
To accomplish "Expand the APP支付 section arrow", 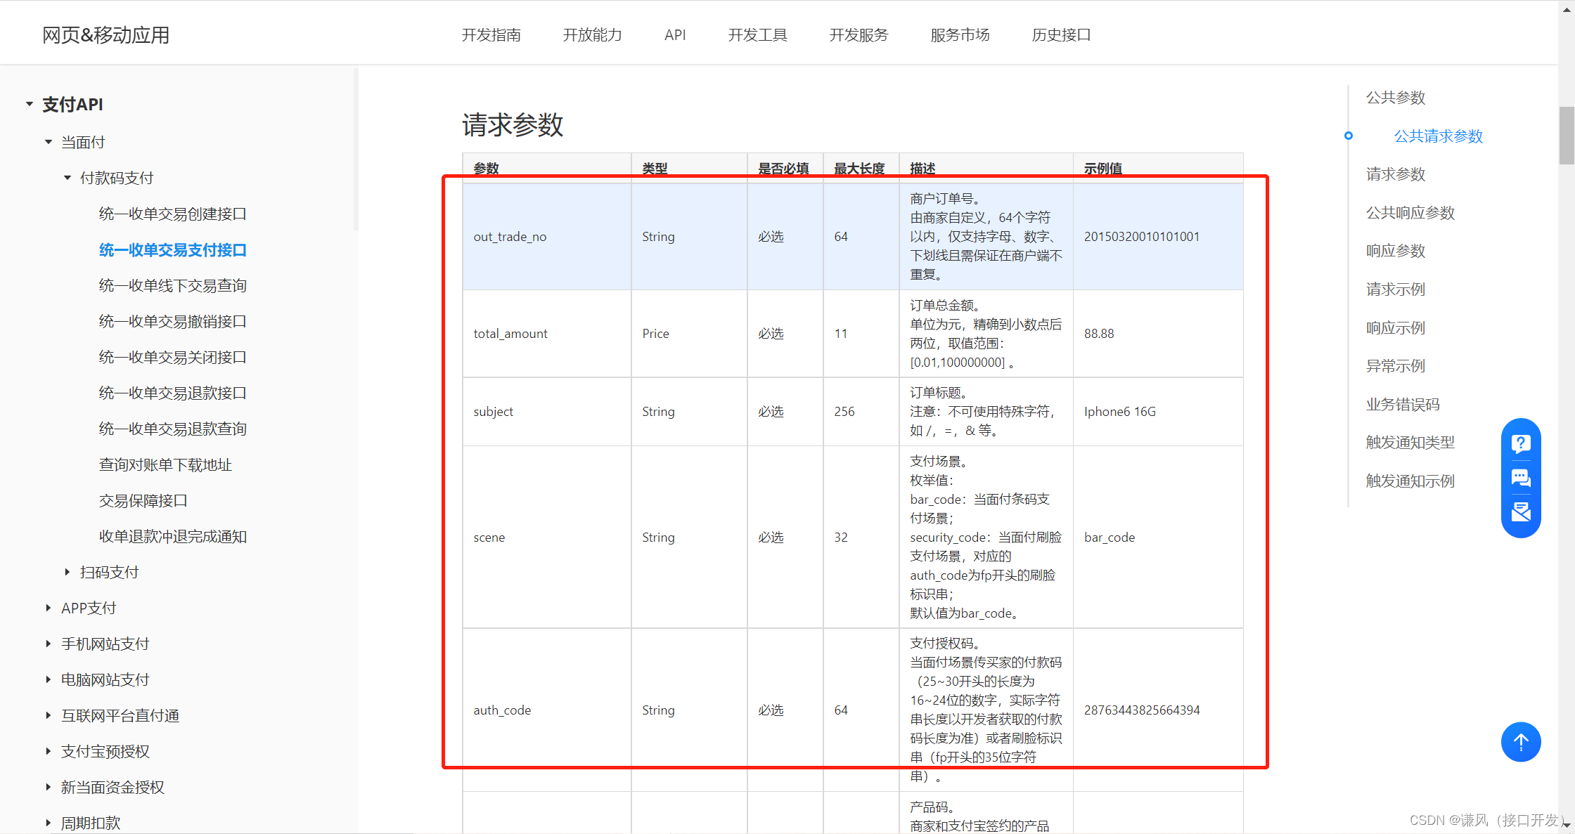I will [x=49, y=608].
